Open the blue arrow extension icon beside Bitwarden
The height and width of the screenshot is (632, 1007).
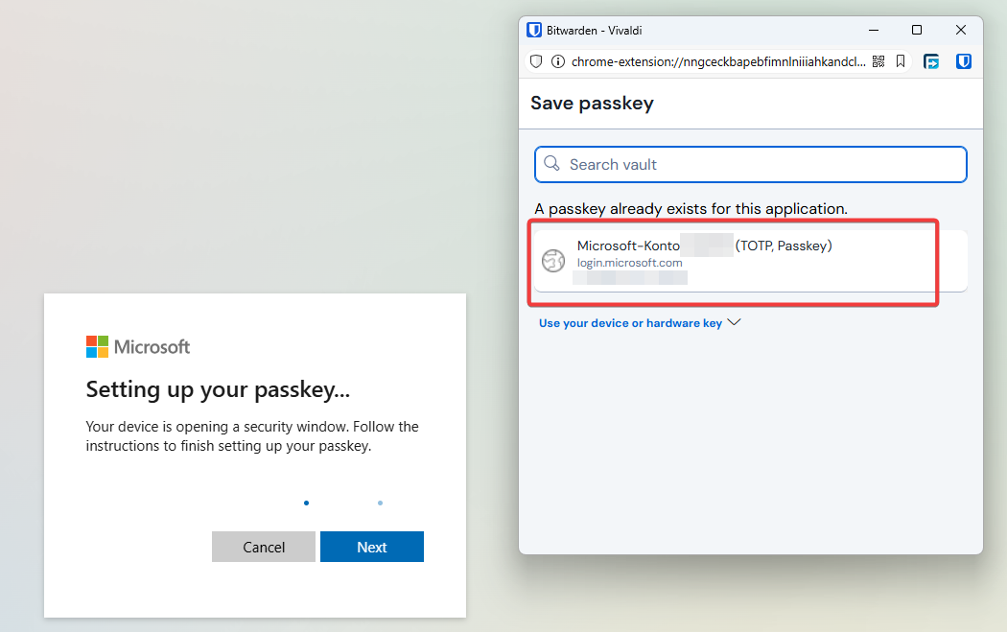(931, 61)
